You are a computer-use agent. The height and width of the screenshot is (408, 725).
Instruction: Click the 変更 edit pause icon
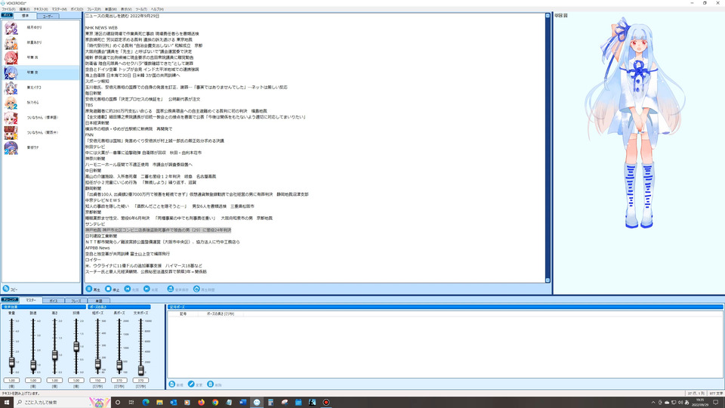point(191,384)
